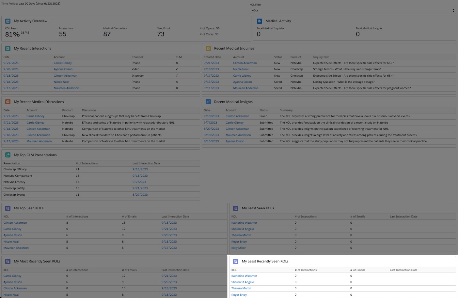The height and width of the screenshot is (298, 458).
Task: Click the My Recent Medical Discussions icon
Action: pyautogui.click(x=8, y=102)
